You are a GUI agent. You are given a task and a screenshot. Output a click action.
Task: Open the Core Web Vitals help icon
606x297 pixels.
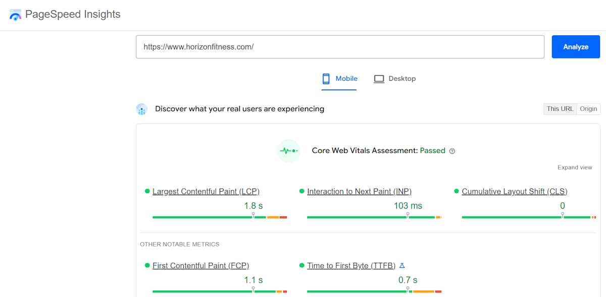(452, 151)
